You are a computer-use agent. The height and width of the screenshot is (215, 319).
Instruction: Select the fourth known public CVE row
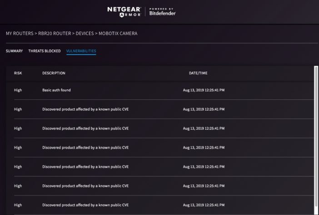tap(160, 166)
